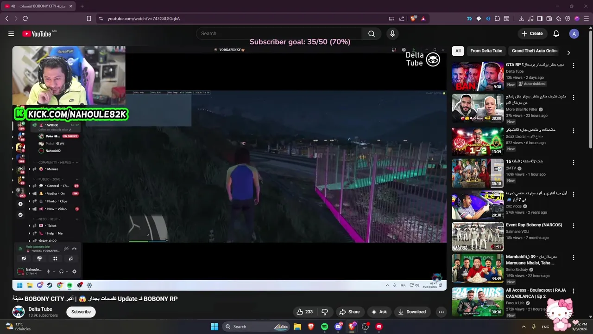The height and width of the screenshot is (334, 593).
Task: Click the share page icon in address bar
Action: pos(402,19)
